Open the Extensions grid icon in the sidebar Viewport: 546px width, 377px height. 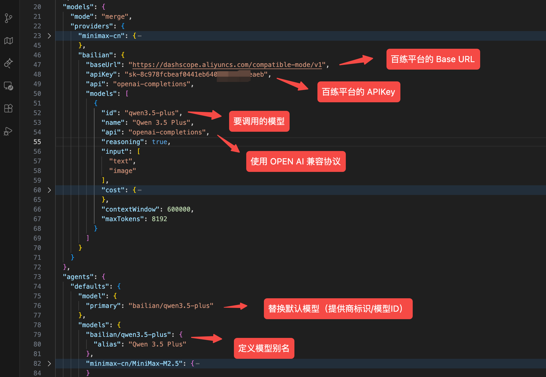pyautogui.click(x=8, y=108)
